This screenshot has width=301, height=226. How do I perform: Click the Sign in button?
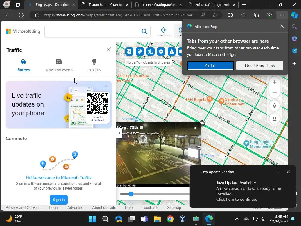coord(59,200)
